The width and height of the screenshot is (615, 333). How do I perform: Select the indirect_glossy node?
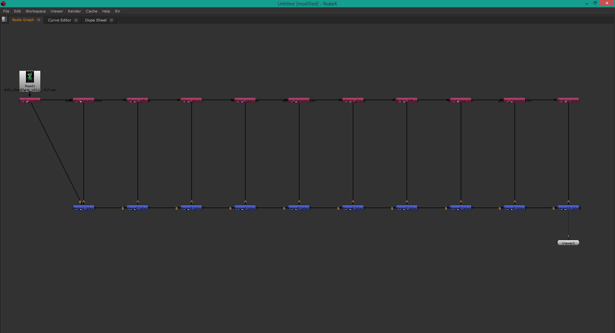(x=353, y=100)
